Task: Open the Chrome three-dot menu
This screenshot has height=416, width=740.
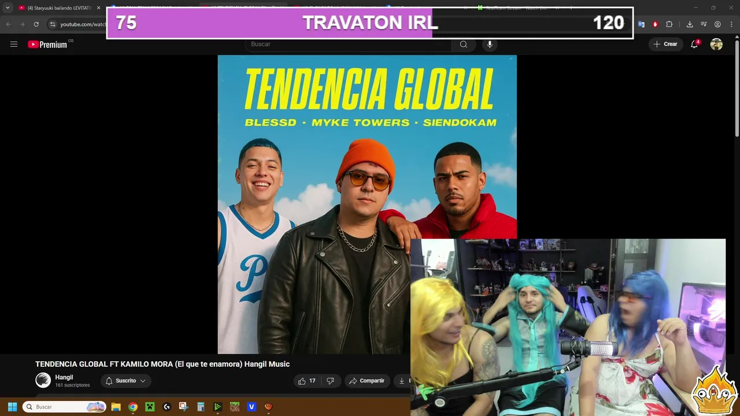Action: point(731,24)
